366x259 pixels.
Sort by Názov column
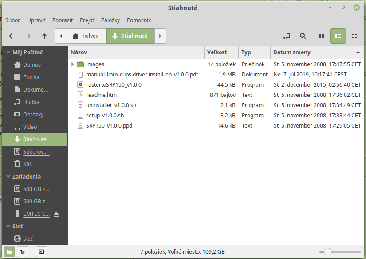point(136,52)
